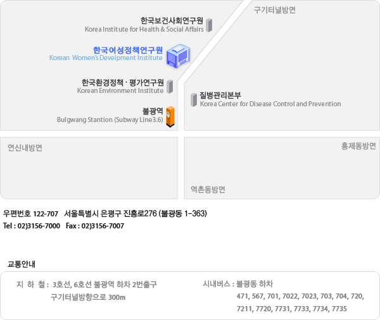
Task: Click the 교통안내 heading
Action: (22, 264)
